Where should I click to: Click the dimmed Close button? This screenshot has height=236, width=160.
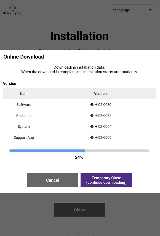click(x=79, y=210)
